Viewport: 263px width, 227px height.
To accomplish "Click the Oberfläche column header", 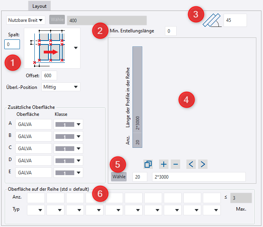I will pyautogui.click(x=28, y=114).
